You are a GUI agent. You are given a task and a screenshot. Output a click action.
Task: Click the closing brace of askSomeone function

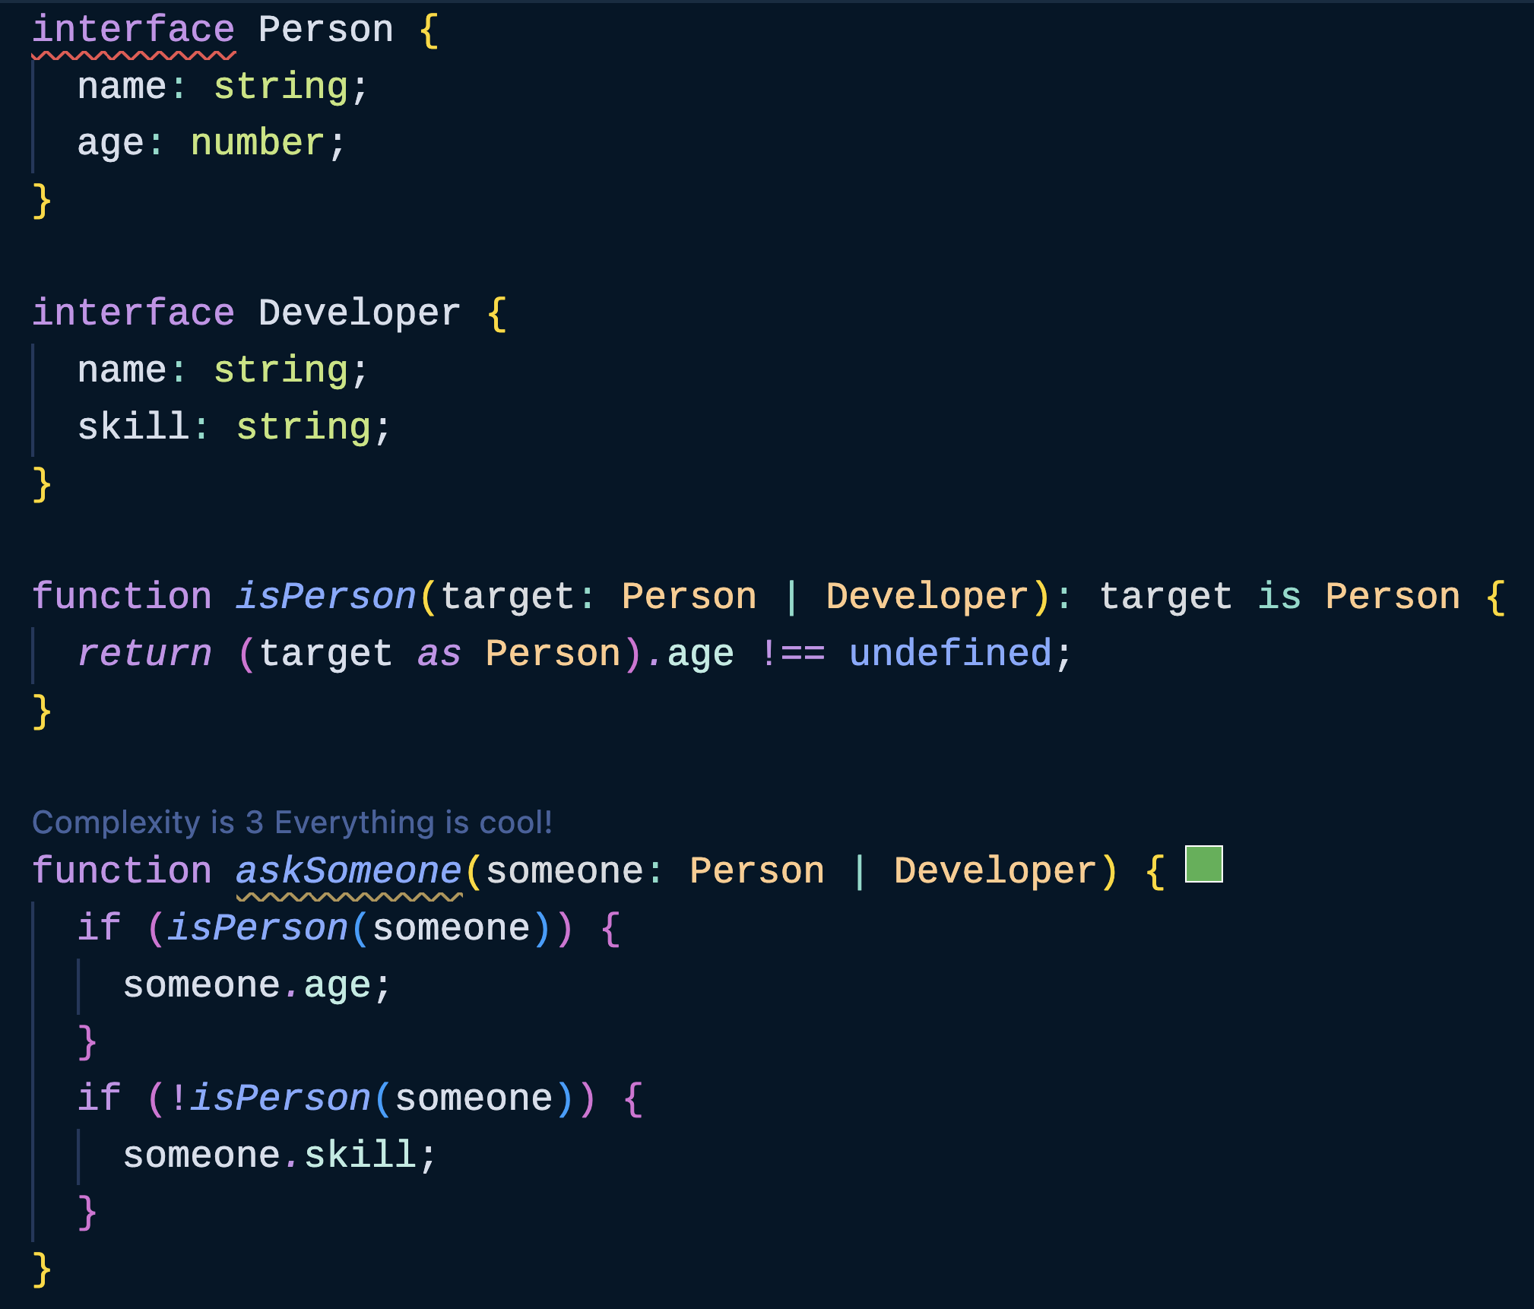click(x=42, y=1269)
